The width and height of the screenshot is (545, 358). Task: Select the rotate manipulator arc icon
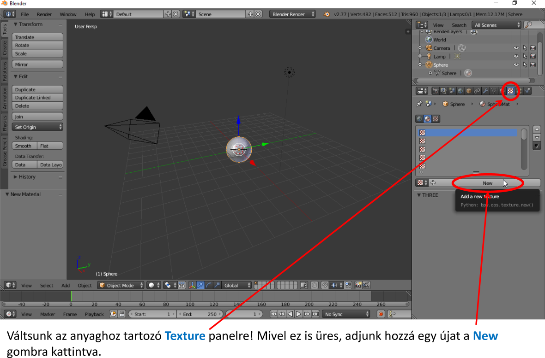209,286
